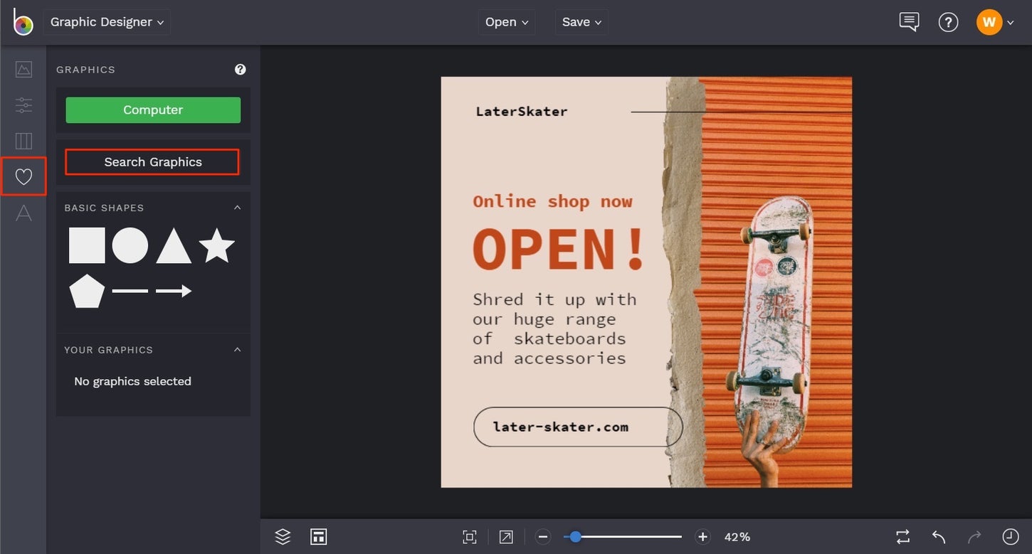The height and width of the screenshot is (554, 1032).
Task: Open the account avatar menu
Action: (x=989, y=21)
